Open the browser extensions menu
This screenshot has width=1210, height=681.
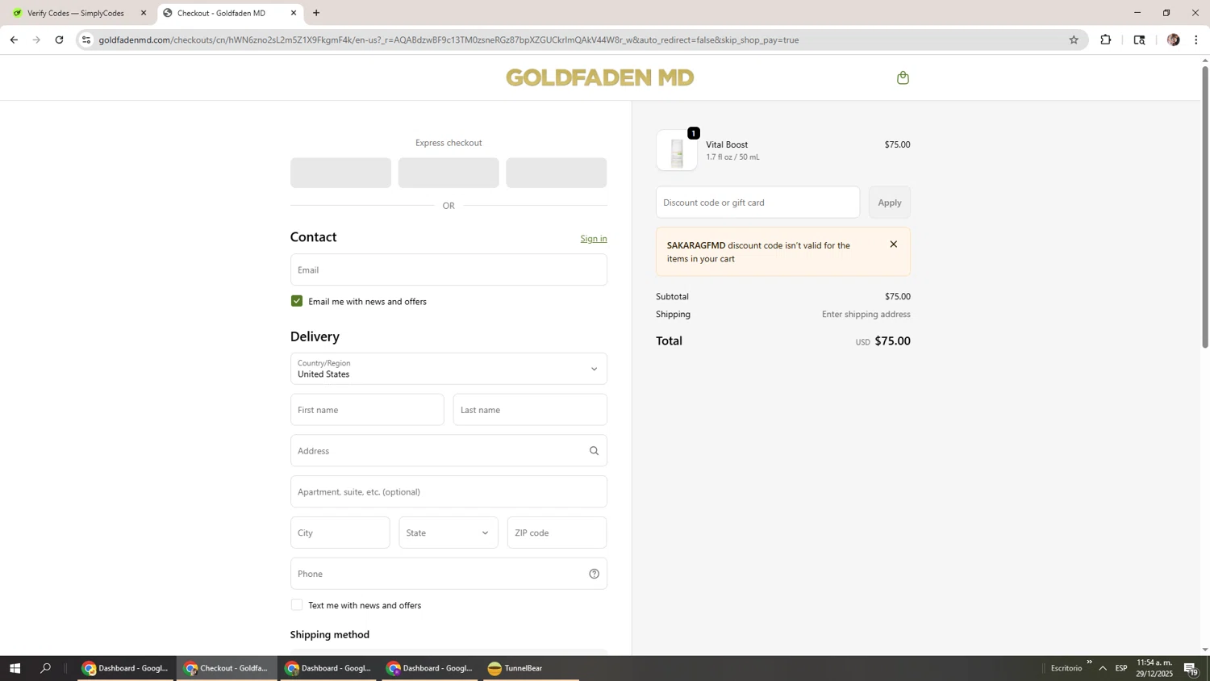click(x=1106, y=40)
